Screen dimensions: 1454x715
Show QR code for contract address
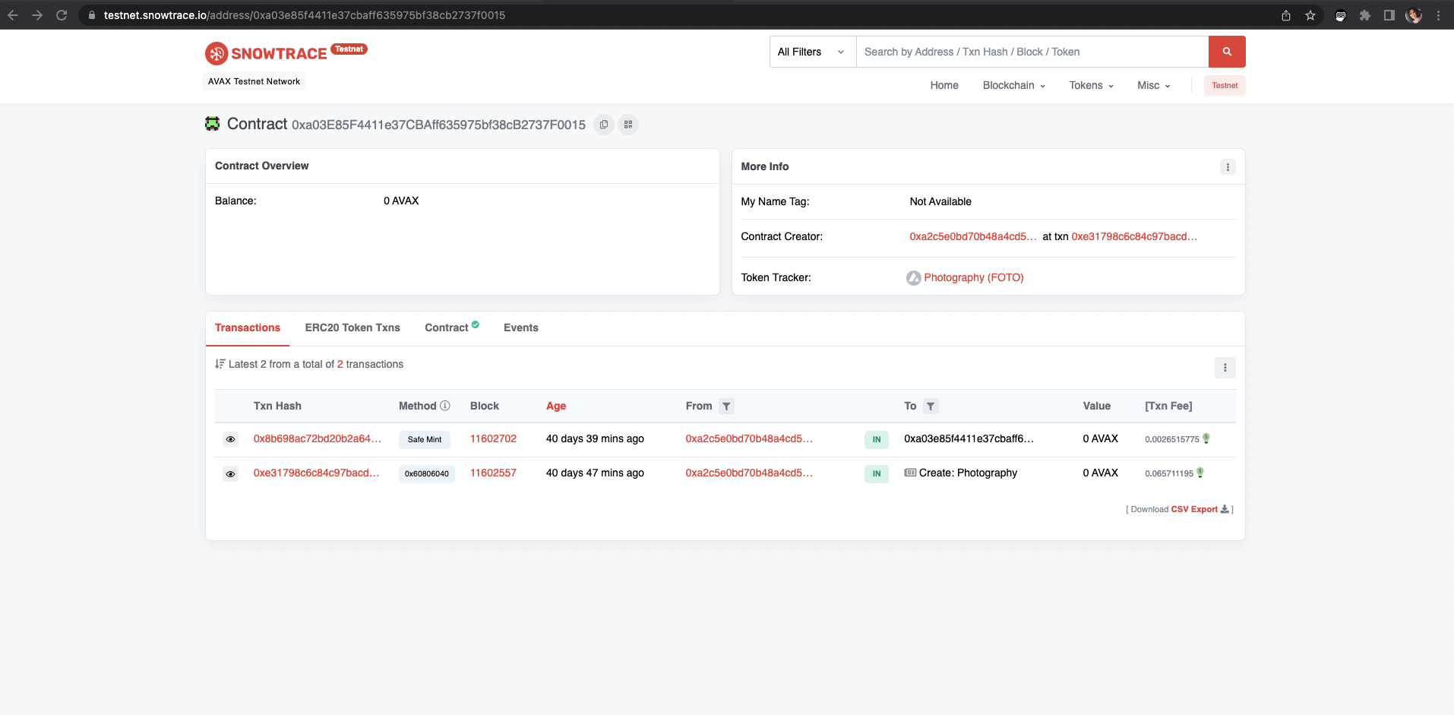point(628,125)
